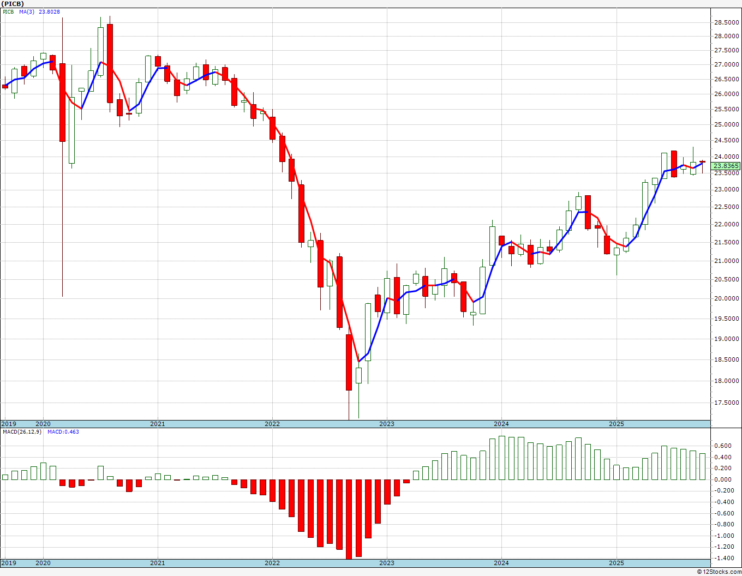Select the 27.0000 price axis label
Screen dimensions: 742x576
point(726,64)
